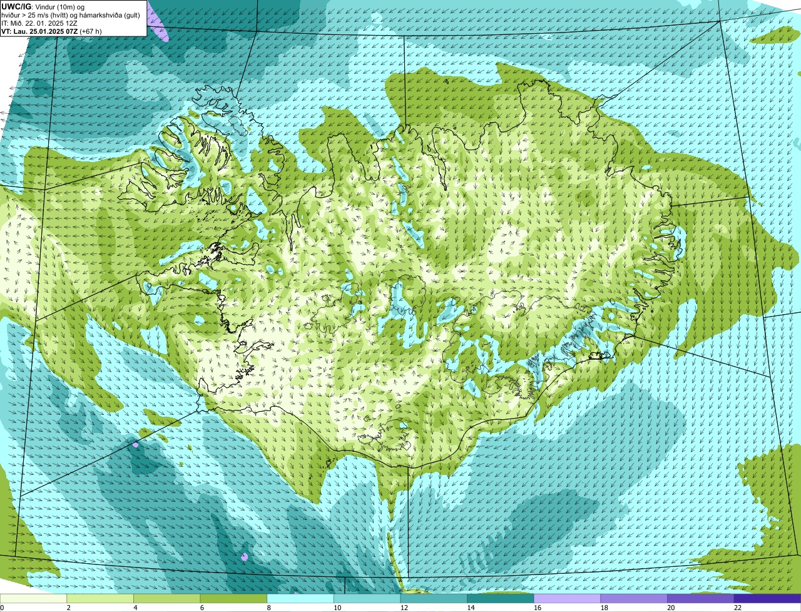This screenshot has width=801, height=612.
Task: Click the '0' scale label
Action: click(2, 608)
